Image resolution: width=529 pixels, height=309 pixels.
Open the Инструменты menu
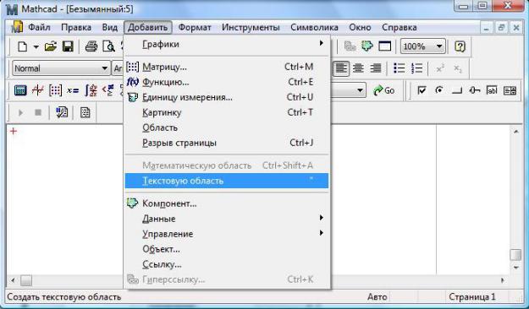[251, 27]
